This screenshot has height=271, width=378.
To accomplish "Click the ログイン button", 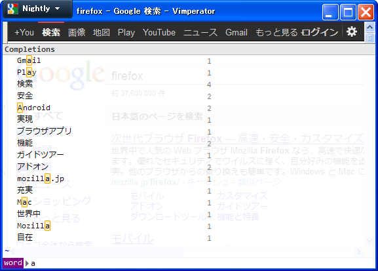I will pyautogui.click(x=320, y=32).
